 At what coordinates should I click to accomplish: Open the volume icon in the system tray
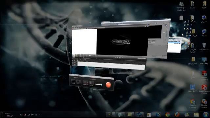(21, 115)
